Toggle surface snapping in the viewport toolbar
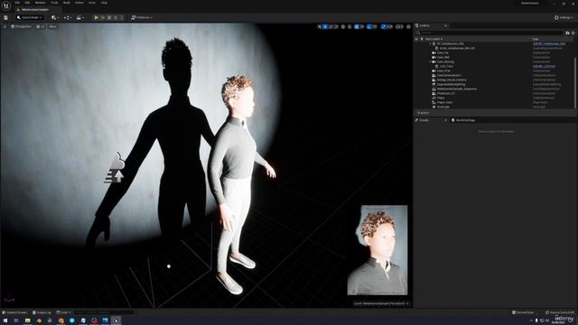The height and width of the screenshot is (325, 578). pos(350,26)
